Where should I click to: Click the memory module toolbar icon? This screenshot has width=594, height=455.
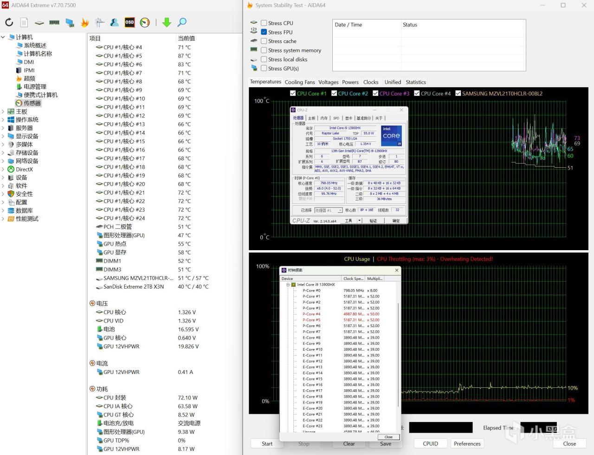[54, 22]
